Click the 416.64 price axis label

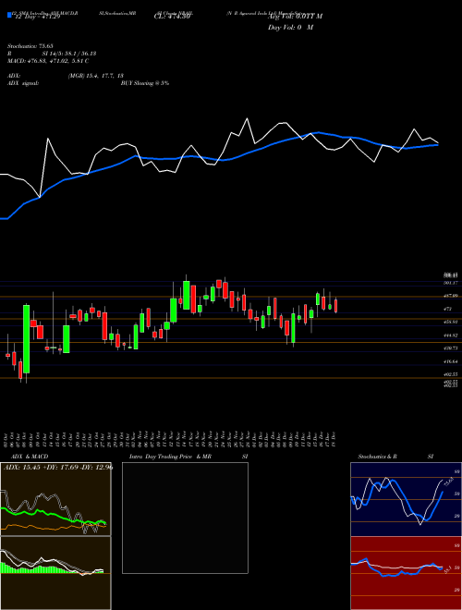click(450, 361)
